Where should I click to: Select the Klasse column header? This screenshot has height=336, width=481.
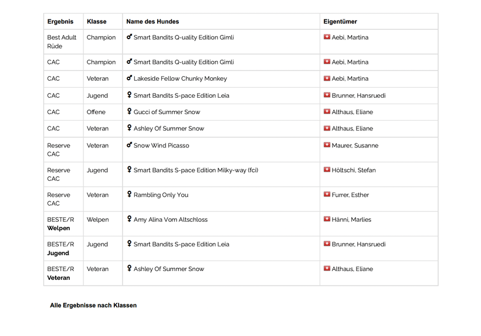97,22
